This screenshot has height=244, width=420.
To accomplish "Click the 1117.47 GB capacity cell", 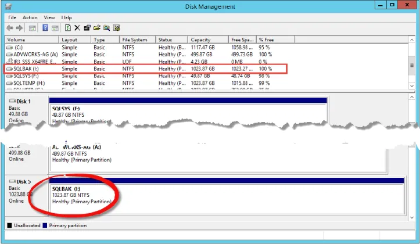I will [203, 48].
